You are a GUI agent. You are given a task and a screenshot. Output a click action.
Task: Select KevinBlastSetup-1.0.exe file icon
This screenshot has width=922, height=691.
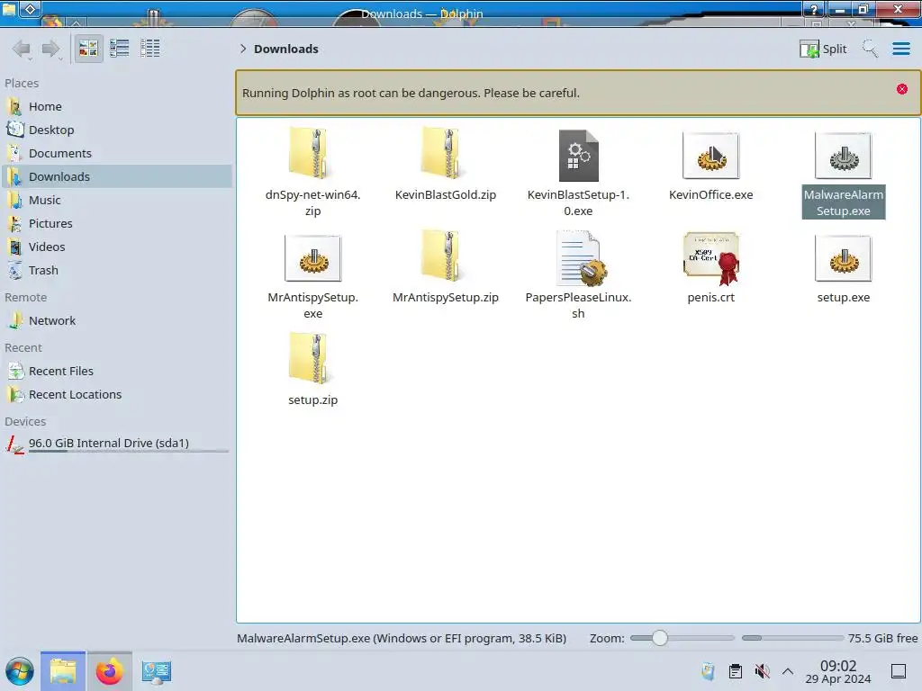(x=578, y=155)
